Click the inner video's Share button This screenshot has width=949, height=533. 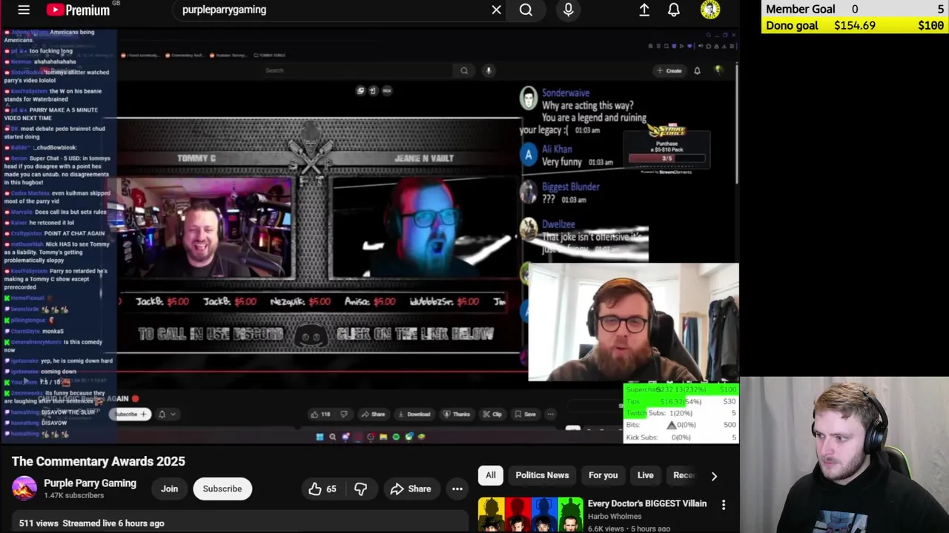(x=373, y=414)
